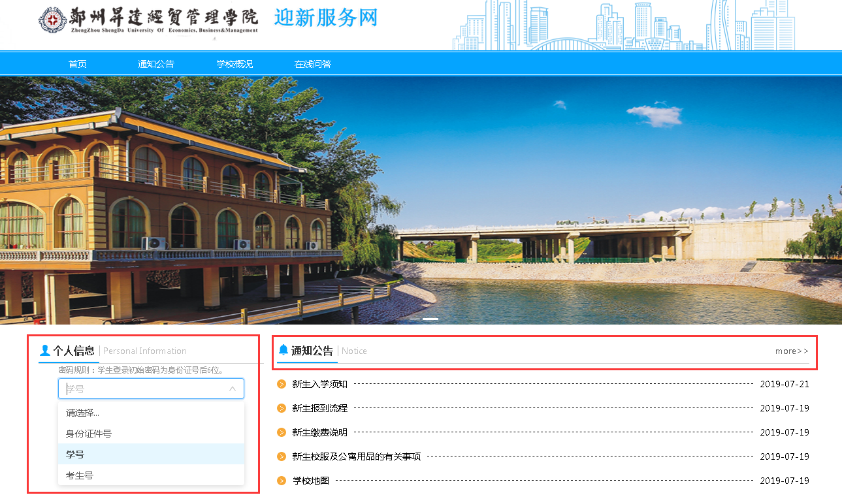
Task: Go to 学校概况 in the navigation bar
Action: pyautogui.click(x=235, y=64)
